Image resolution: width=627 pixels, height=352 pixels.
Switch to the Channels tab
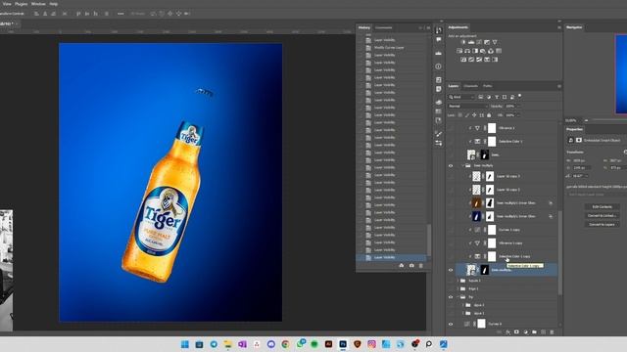click(x=470, y=86)
